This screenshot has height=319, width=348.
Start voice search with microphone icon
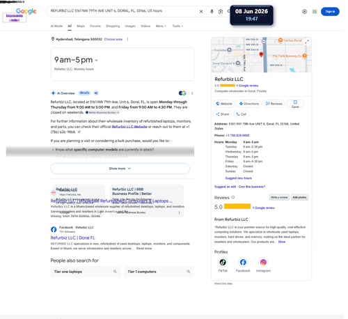tap(212, 11)
